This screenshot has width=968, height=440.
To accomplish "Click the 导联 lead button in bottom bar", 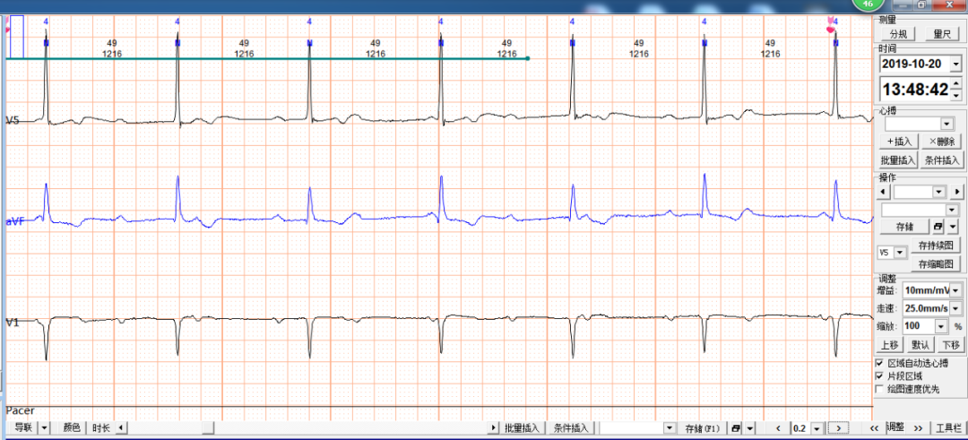I will pos(22,427).
